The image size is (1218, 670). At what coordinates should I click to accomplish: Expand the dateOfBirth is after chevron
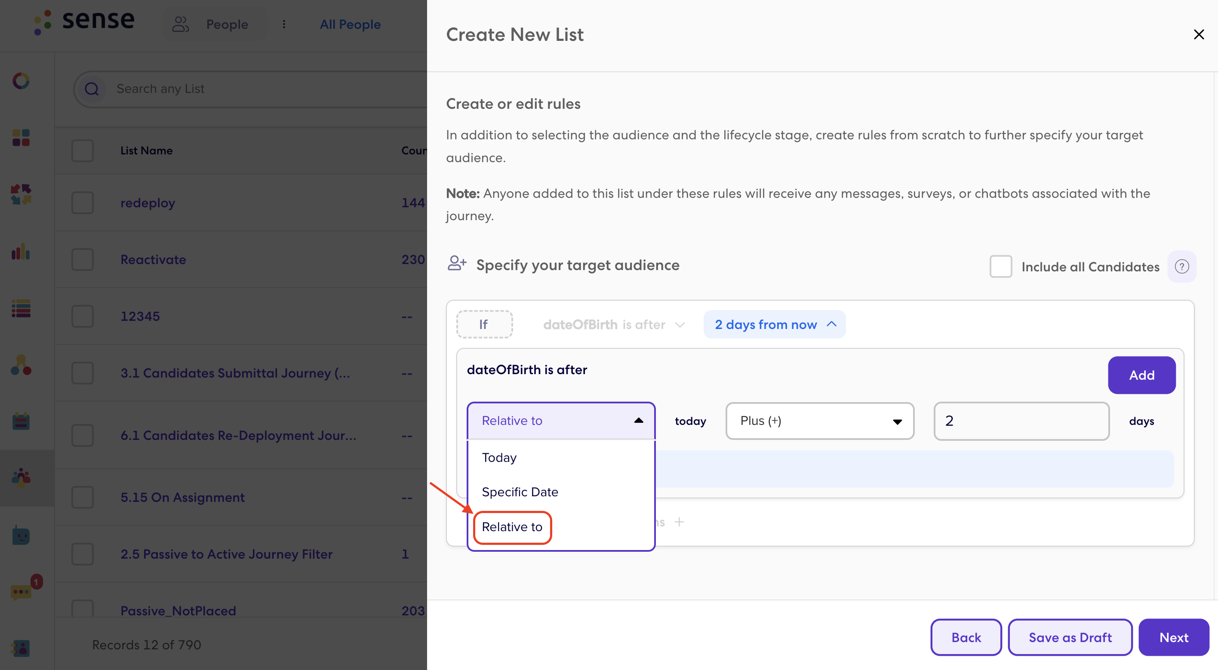point(680,325)
